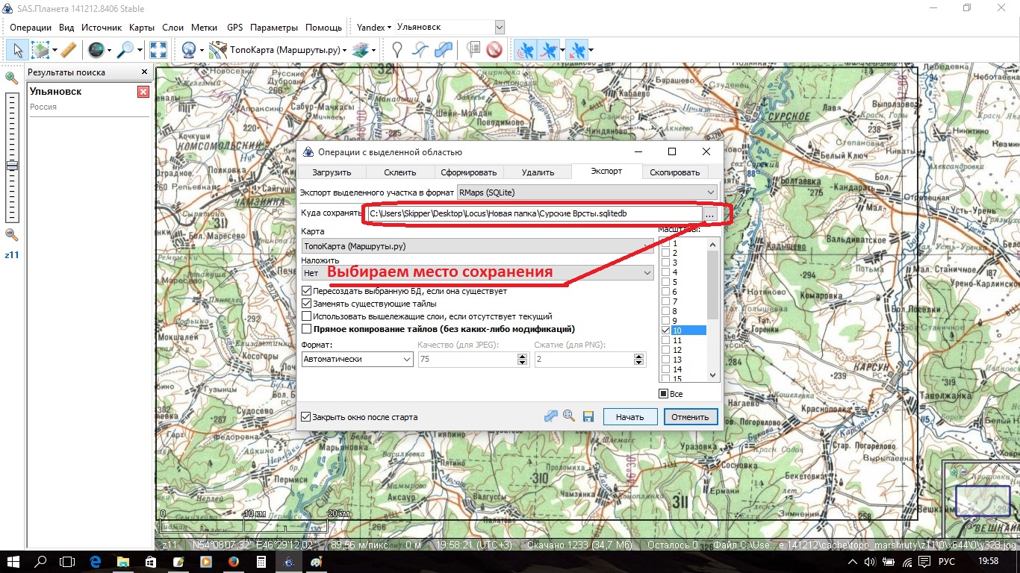
Task: Open the 'Метки' menu
Action: 204,28
